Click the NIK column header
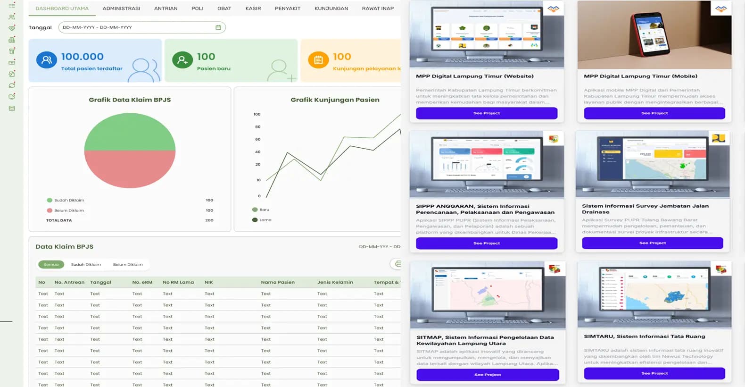The image size is (745, 387). pos(209,282)
